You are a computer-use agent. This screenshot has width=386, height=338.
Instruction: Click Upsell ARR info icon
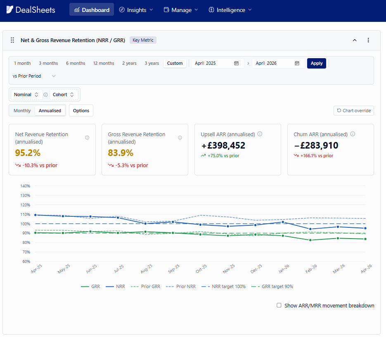(x=260, y=134)
